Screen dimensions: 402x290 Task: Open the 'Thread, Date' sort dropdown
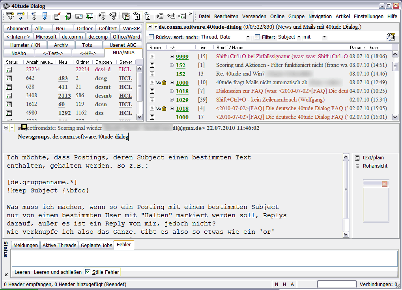[248, 37]
